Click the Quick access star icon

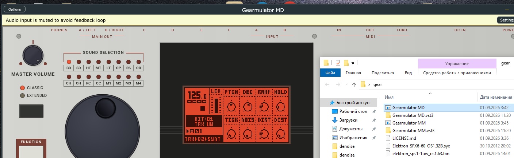click(x=332, y=103)
